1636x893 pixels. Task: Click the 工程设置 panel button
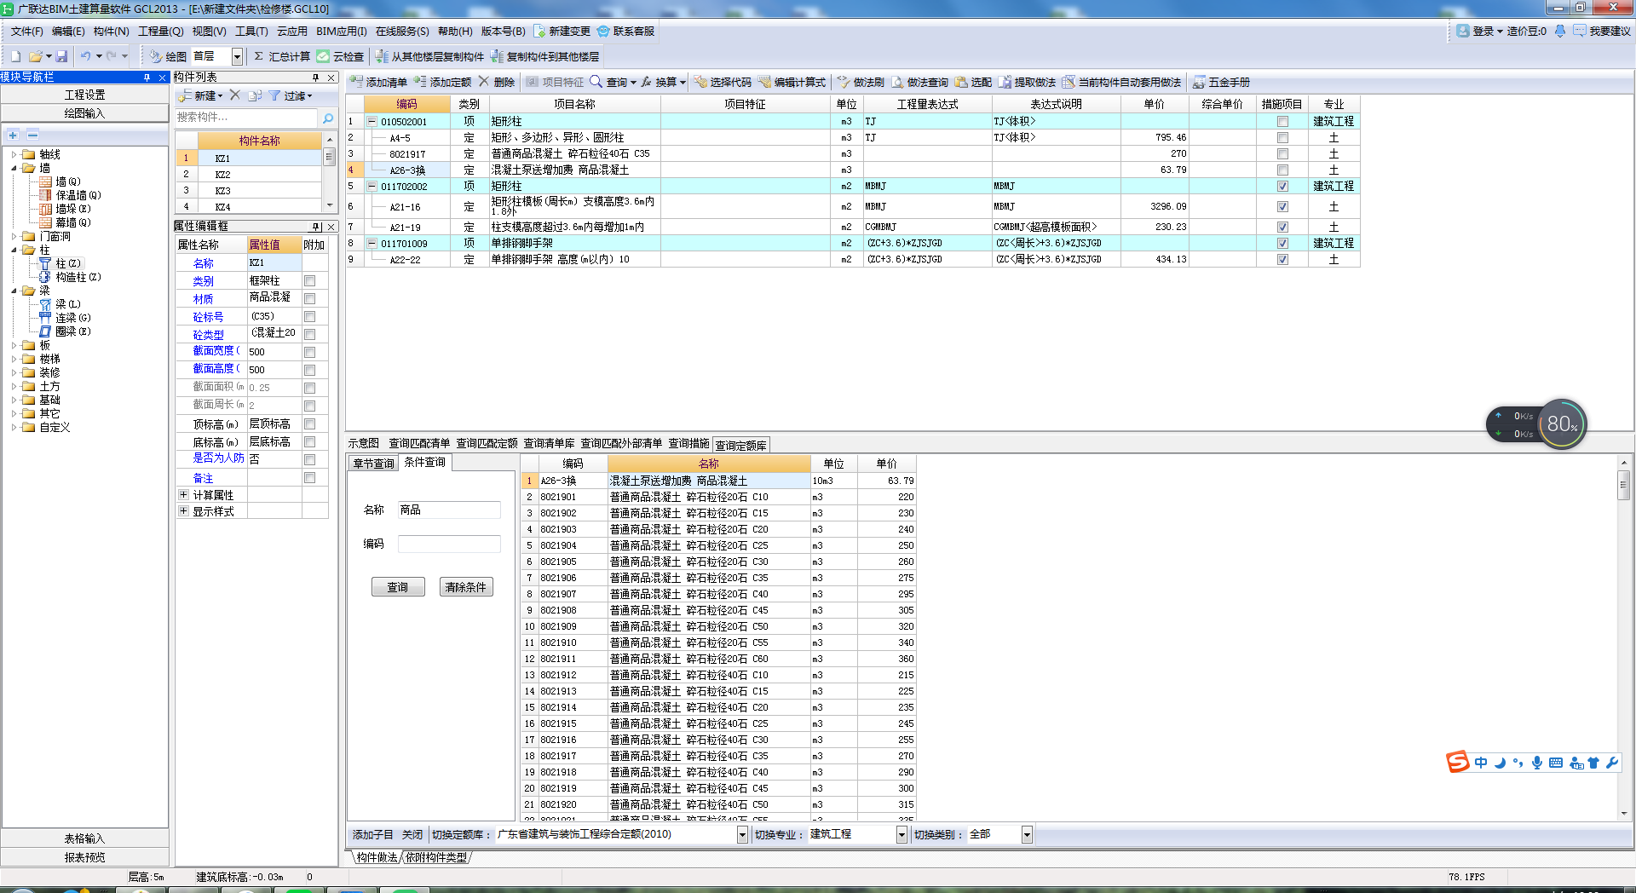click(x=85, y=95)
